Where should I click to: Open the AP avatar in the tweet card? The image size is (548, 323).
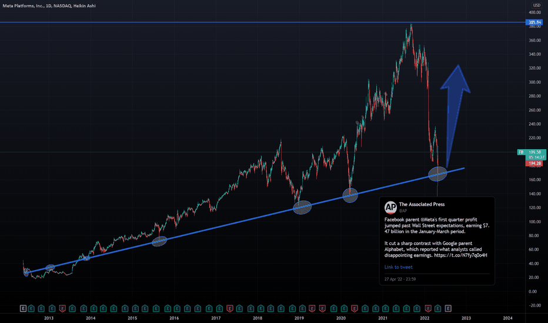(x=390, y=207)
